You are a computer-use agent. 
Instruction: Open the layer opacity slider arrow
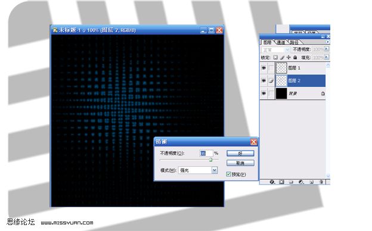point(327,49)
